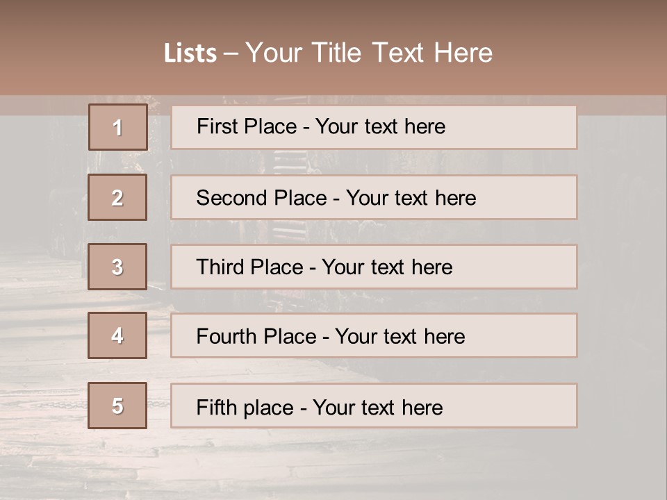
Task: Click the number 1 box
Action: [x=118, y=127]
